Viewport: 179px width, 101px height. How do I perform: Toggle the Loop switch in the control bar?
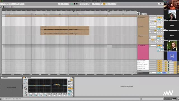tap(104, 4)
